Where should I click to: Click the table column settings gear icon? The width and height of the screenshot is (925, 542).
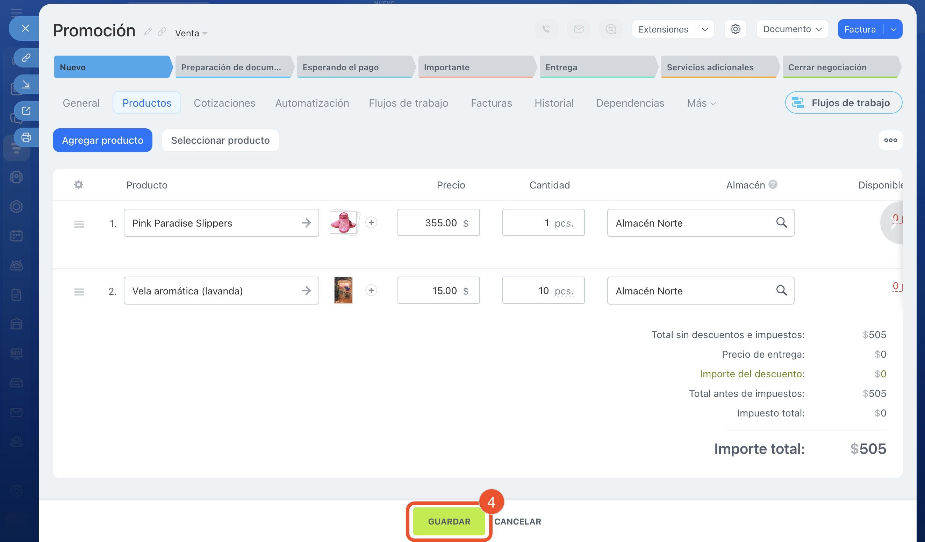79,185
